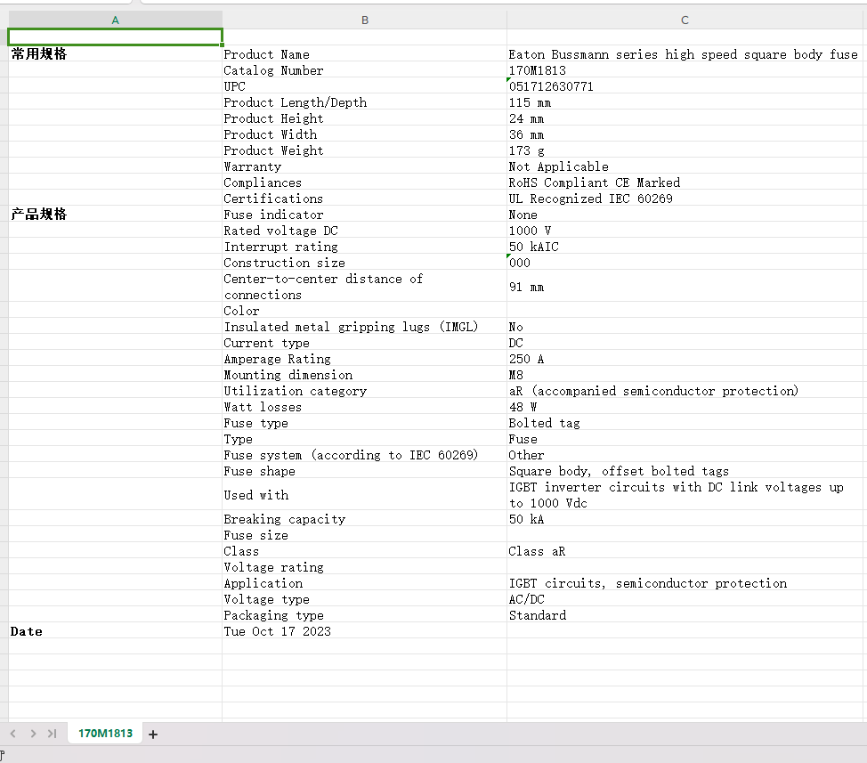The width and height of the screenshot is (867, 763).
Task: Select the 'Utilization category' cell
Action: [x=364, y=390]
